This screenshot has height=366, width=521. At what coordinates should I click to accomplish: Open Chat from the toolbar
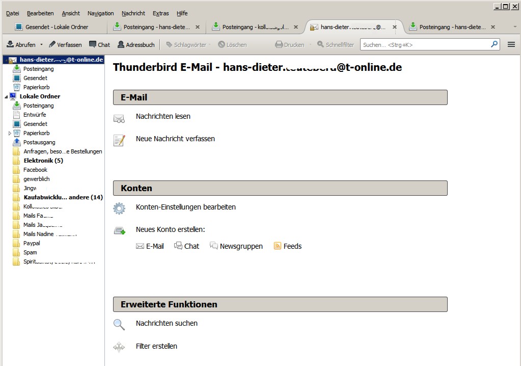[x=99, y=44]
